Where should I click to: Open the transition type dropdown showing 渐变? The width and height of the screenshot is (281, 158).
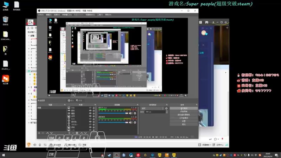152,108
